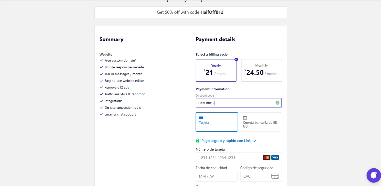
Task: Focus the Código de seguridad field
Action: (261, 176)
